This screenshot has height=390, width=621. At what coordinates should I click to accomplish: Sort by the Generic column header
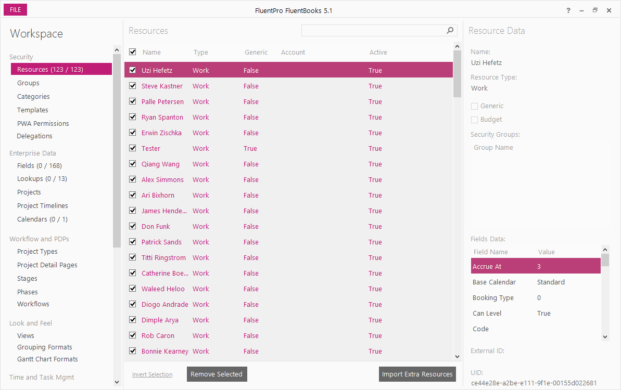tap(256, 52)
